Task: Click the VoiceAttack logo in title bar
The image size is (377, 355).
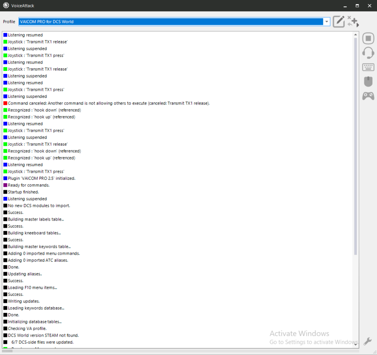Action: (6, 6)
